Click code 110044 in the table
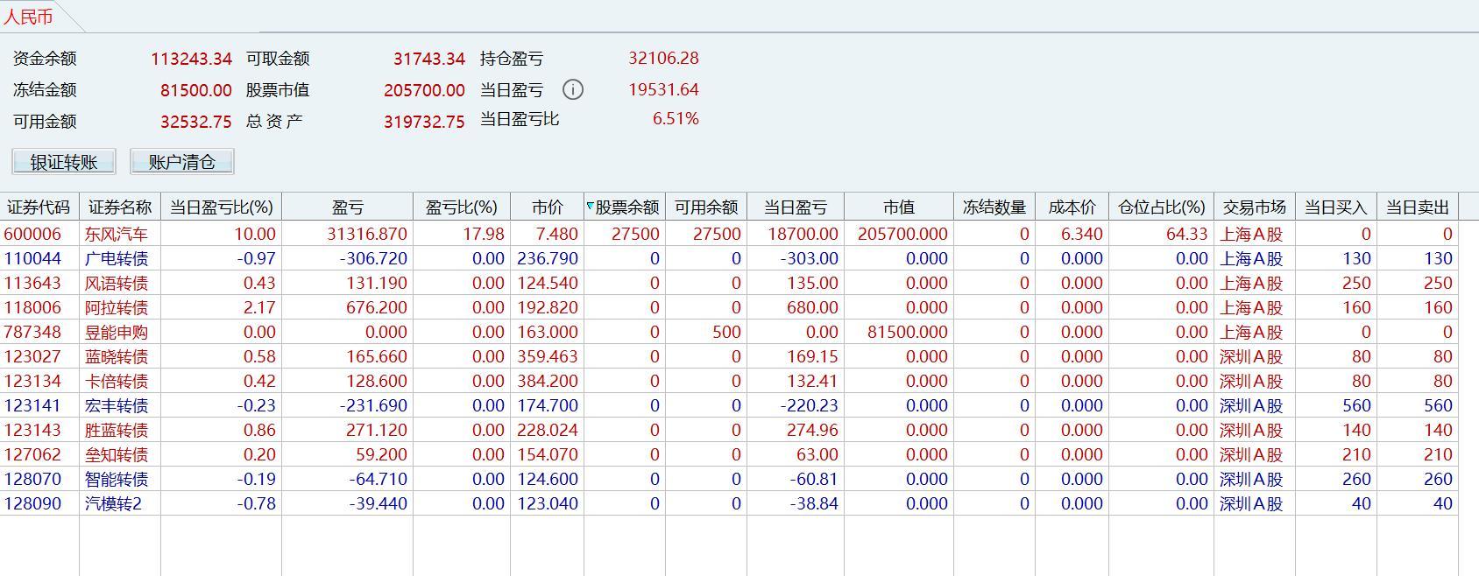1479x576 pixels. point(33,258)
